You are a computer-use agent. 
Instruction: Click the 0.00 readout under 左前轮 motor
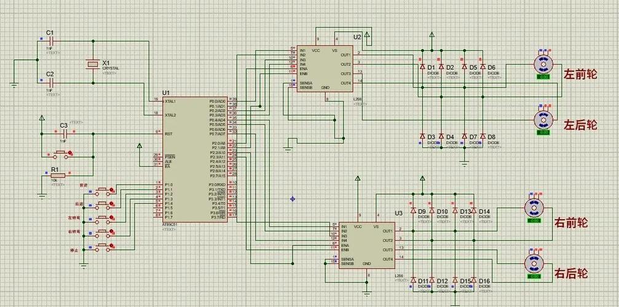point(543,77)
